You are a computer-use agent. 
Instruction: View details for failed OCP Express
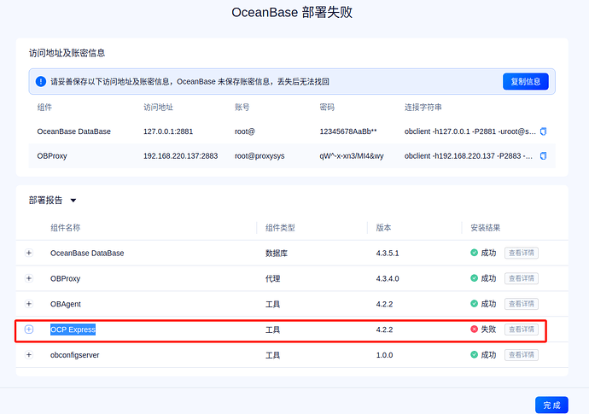click(x=522, y=329)
